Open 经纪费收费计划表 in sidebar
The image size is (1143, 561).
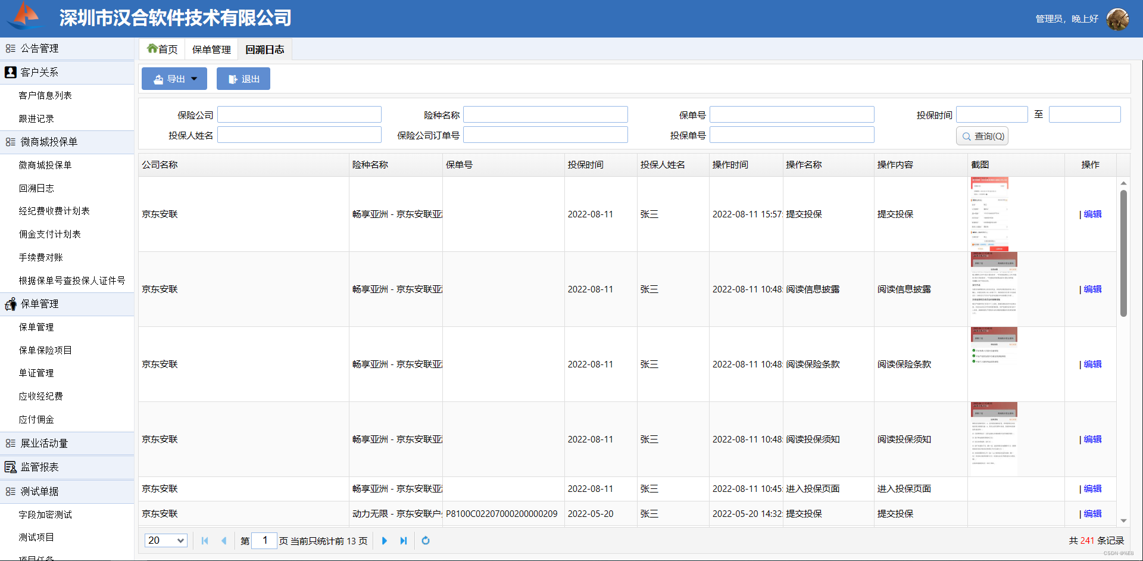[x=54, y=211]
